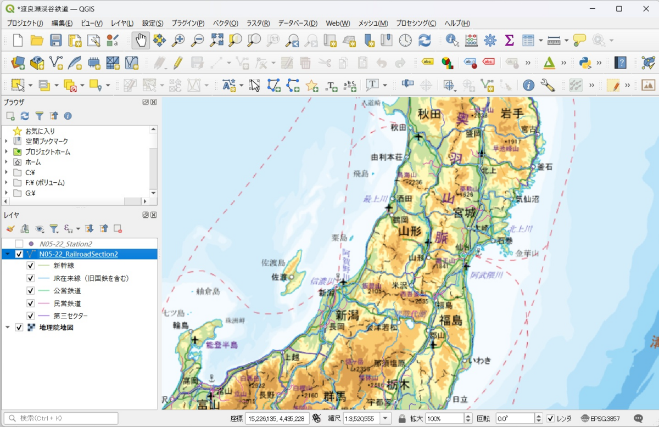
Task: Click the 検索 locator search field
Action: pyautogui.click(x=60, y=419)
